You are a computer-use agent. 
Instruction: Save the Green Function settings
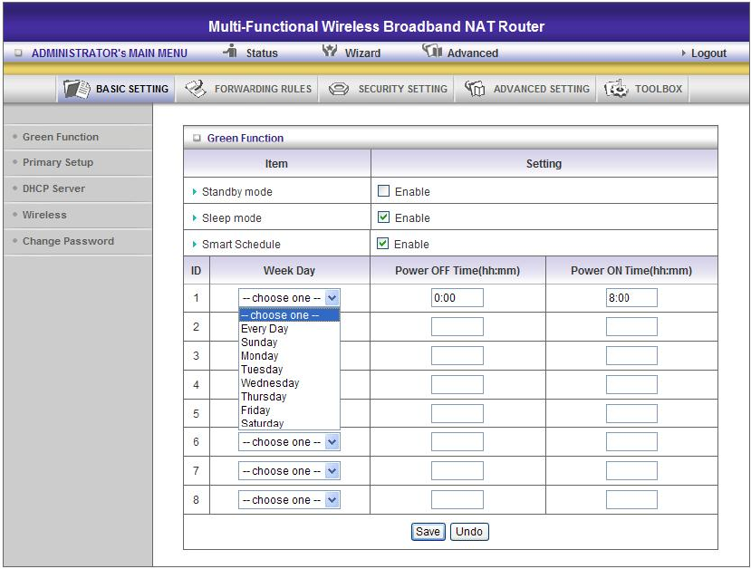tap(428, 532)
